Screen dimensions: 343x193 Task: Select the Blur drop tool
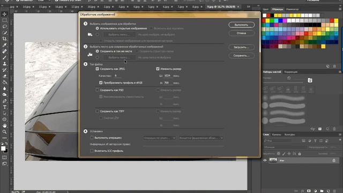[x=5, y=88]
